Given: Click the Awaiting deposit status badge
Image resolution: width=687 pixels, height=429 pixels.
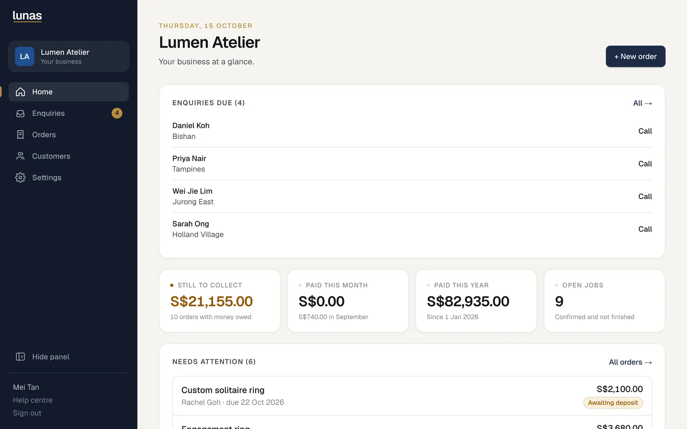Looking at the screenshot, I should click(x=613, y=403).
